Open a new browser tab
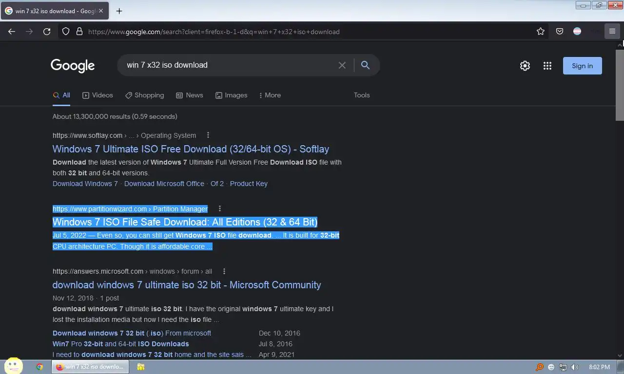 click(x=119, y=11)
